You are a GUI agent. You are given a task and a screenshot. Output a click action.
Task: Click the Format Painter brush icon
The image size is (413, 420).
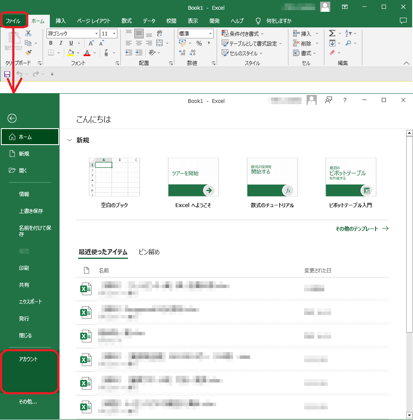[28, 53]
